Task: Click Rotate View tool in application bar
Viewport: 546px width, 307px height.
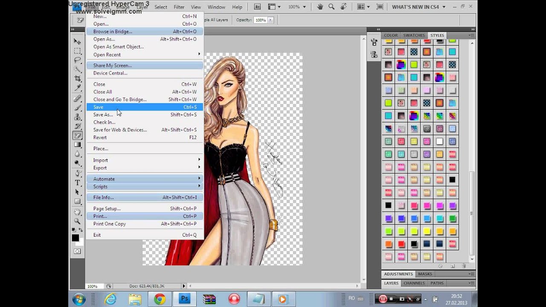Action: (343, 7)
